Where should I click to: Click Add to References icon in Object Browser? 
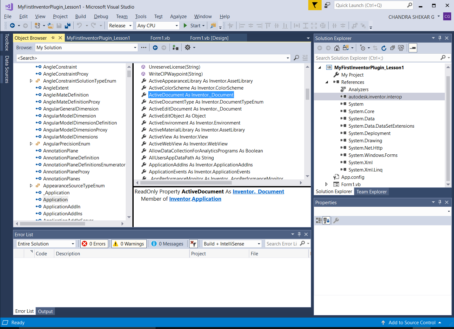click(x=175, y=48)
